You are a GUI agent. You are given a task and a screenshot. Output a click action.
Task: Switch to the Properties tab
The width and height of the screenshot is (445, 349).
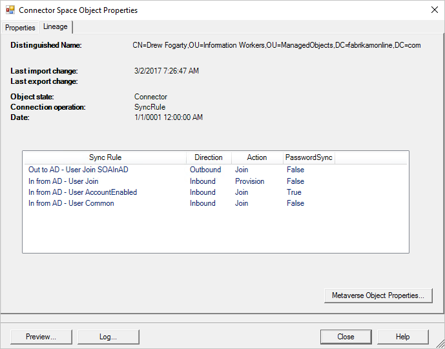click(x=20, y=28)
